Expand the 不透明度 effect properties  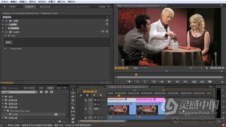tap(3, 25)
